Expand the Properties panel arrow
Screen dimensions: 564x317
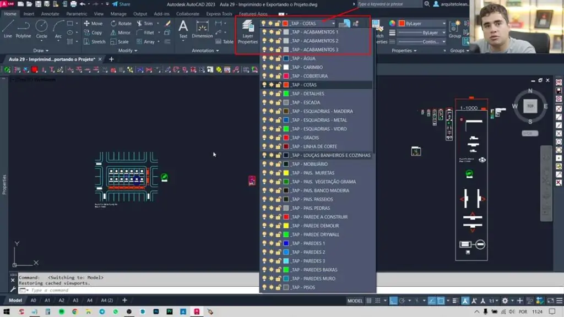(x=404, y=51)
